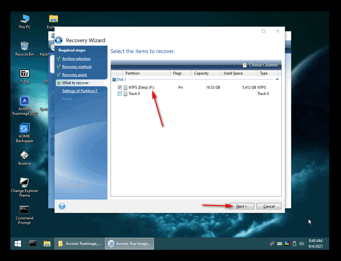
Task: Select the Disk 1 drive icon
Action: coord(114,80)
